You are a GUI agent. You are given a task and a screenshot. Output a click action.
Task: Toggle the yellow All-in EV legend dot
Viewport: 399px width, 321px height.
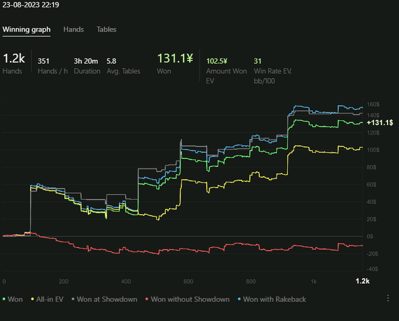(x=32, y=299)
